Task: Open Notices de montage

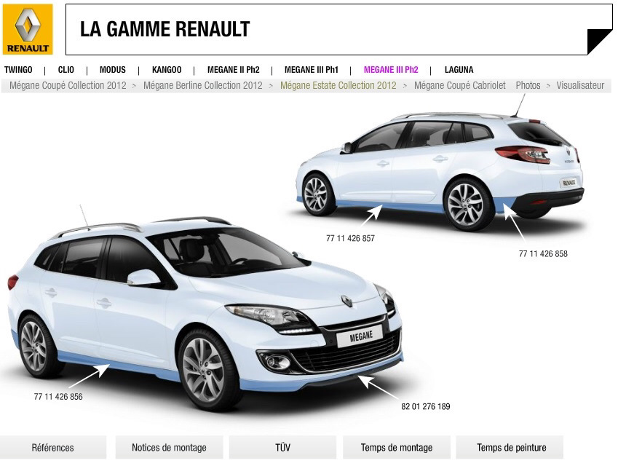Action: (x=169, y=447)
